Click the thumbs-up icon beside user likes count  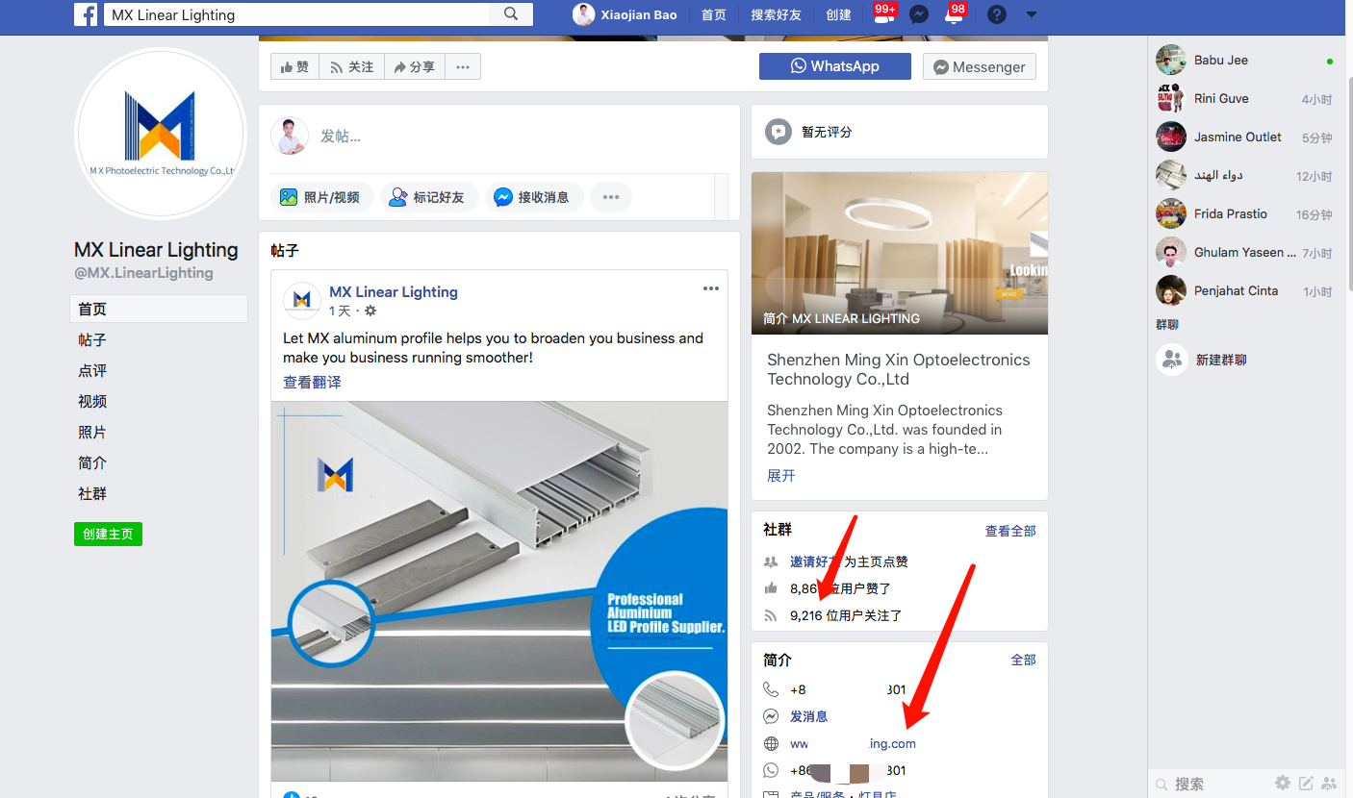[x=770, y=588]
